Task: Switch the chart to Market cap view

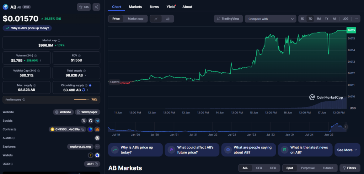Action: 135,19
